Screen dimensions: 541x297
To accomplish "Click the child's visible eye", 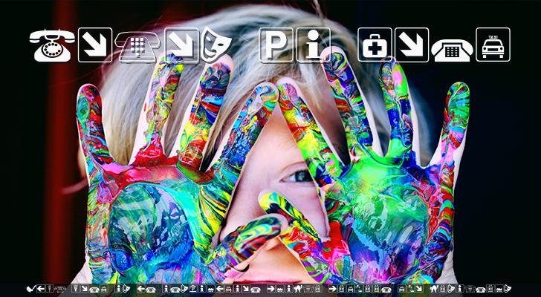I will tap(299, 176).
